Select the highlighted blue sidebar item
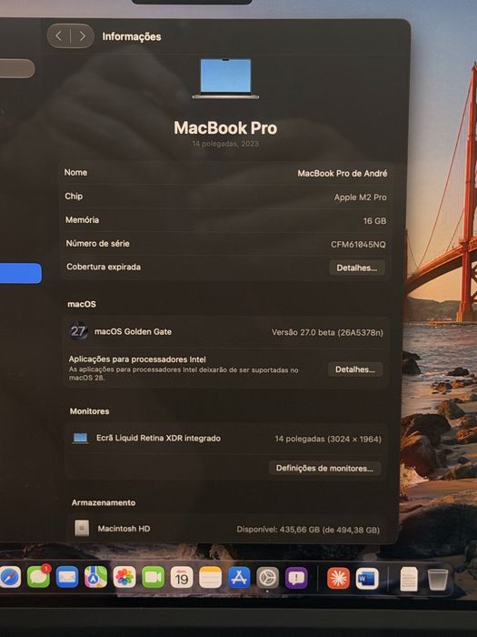 click(20, 273)
